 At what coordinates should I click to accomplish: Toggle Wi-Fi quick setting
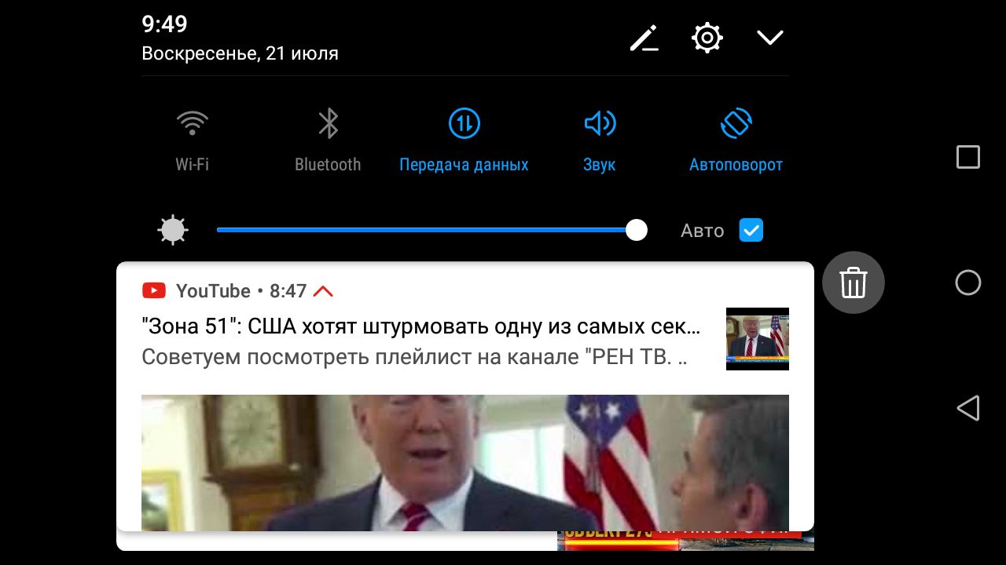[x=192, y=124]
